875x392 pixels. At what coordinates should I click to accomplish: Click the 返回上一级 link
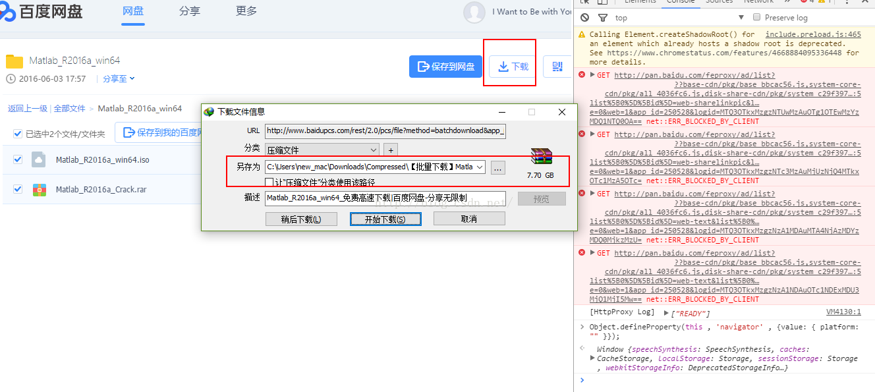point(27,109)
